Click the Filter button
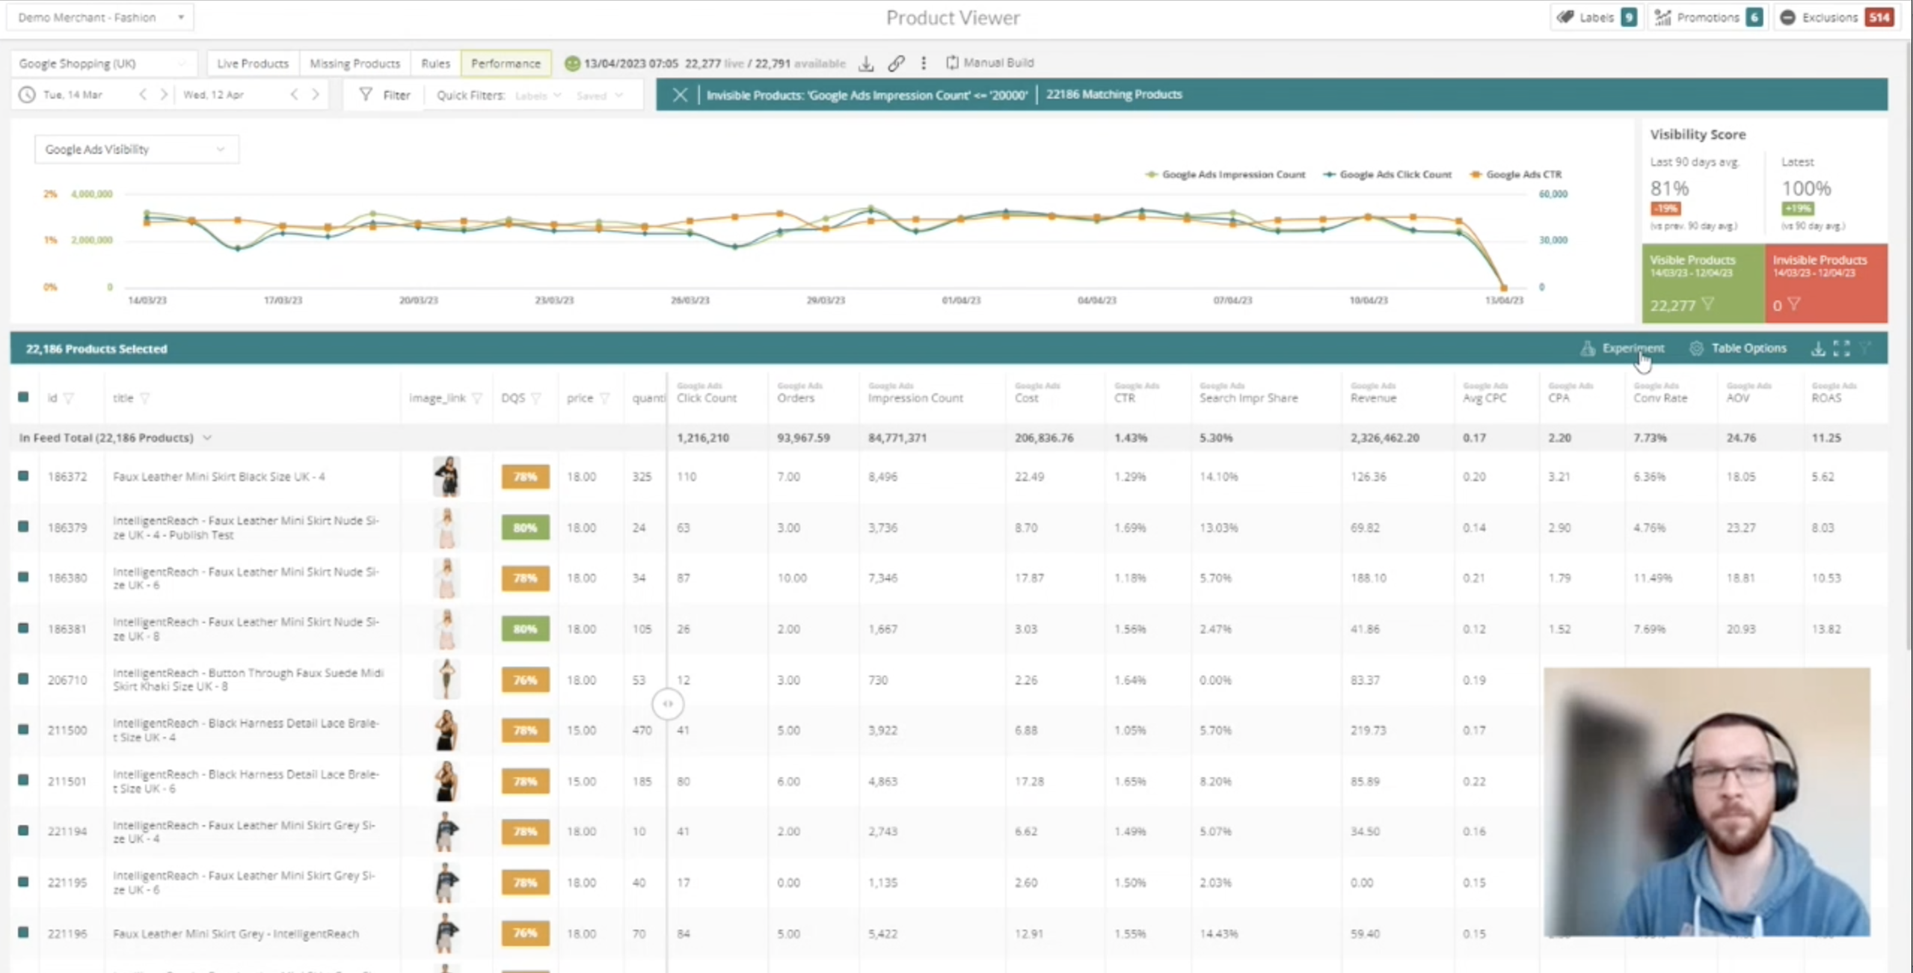The height and width of the screenshot is (973, 1913). 385,95
